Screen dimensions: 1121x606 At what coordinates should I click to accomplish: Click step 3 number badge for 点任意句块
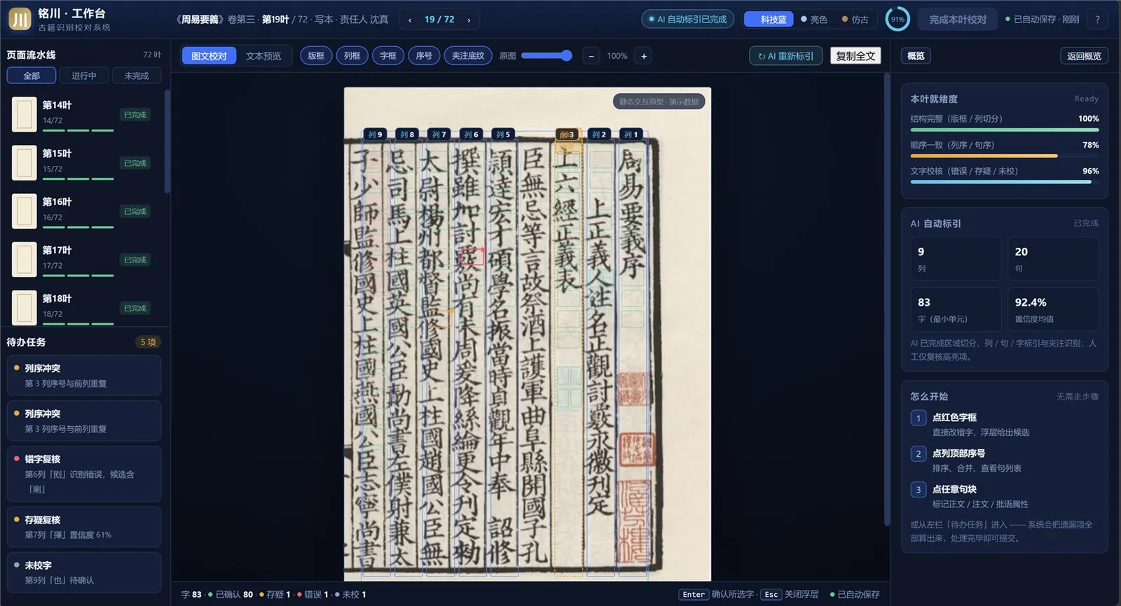919,490
